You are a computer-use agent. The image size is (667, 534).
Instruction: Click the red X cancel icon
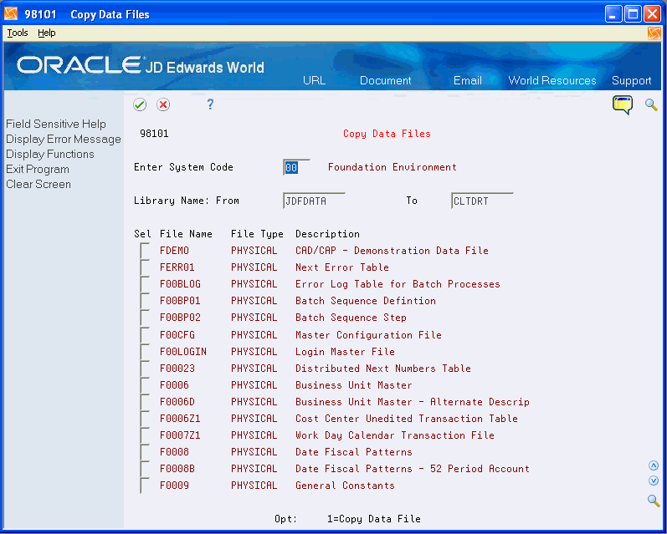163,104
